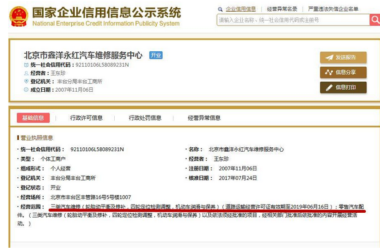380x249 pixels.
Task: Click the national emblem logo
Action: point(19,16)
